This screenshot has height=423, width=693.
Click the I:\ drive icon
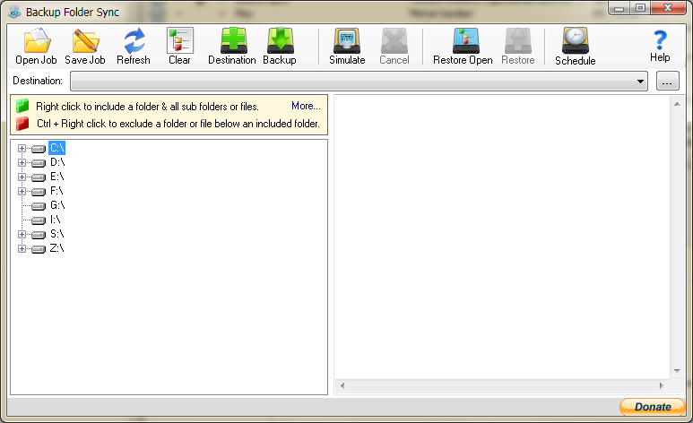click(x=39, y=220)
